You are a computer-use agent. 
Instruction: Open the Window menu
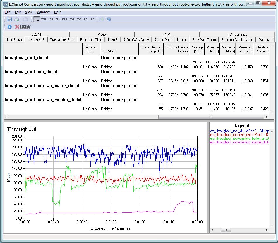click(43, 12)
